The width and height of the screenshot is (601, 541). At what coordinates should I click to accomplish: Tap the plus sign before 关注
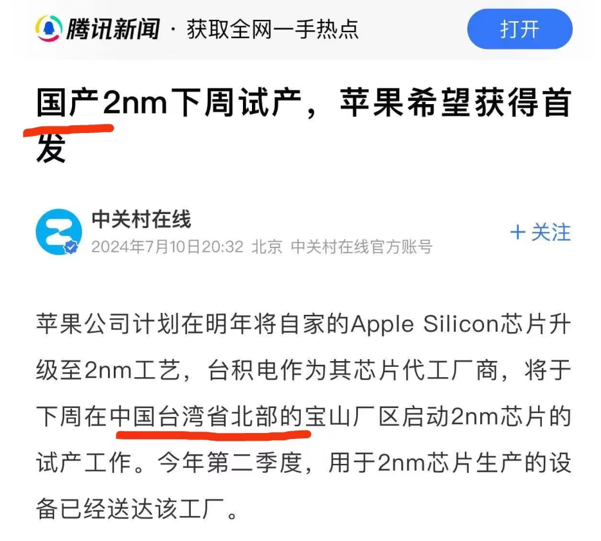click(517, 233)
